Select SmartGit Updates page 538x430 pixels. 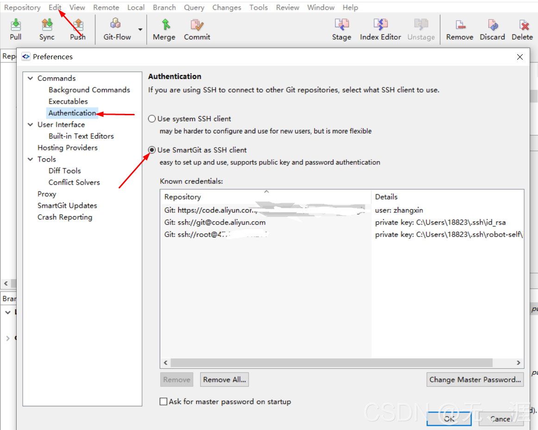tap(67, 206)
